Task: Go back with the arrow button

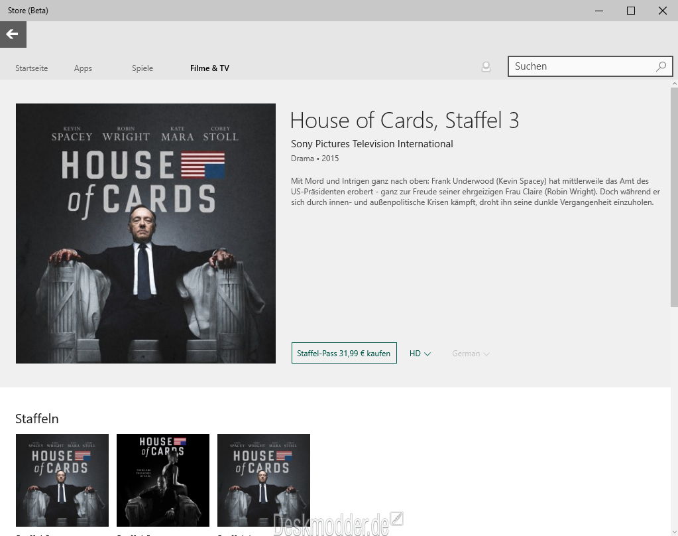Action: point(13,34)
